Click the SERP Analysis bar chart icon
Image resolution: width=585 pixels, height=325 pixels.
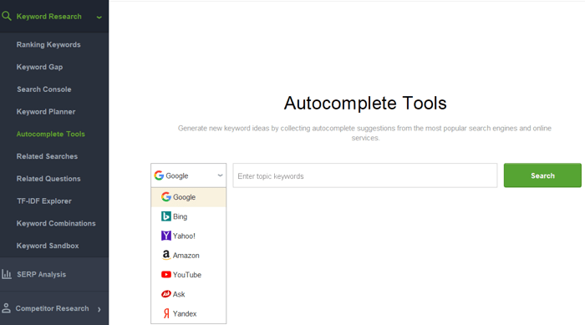[7, 274]
